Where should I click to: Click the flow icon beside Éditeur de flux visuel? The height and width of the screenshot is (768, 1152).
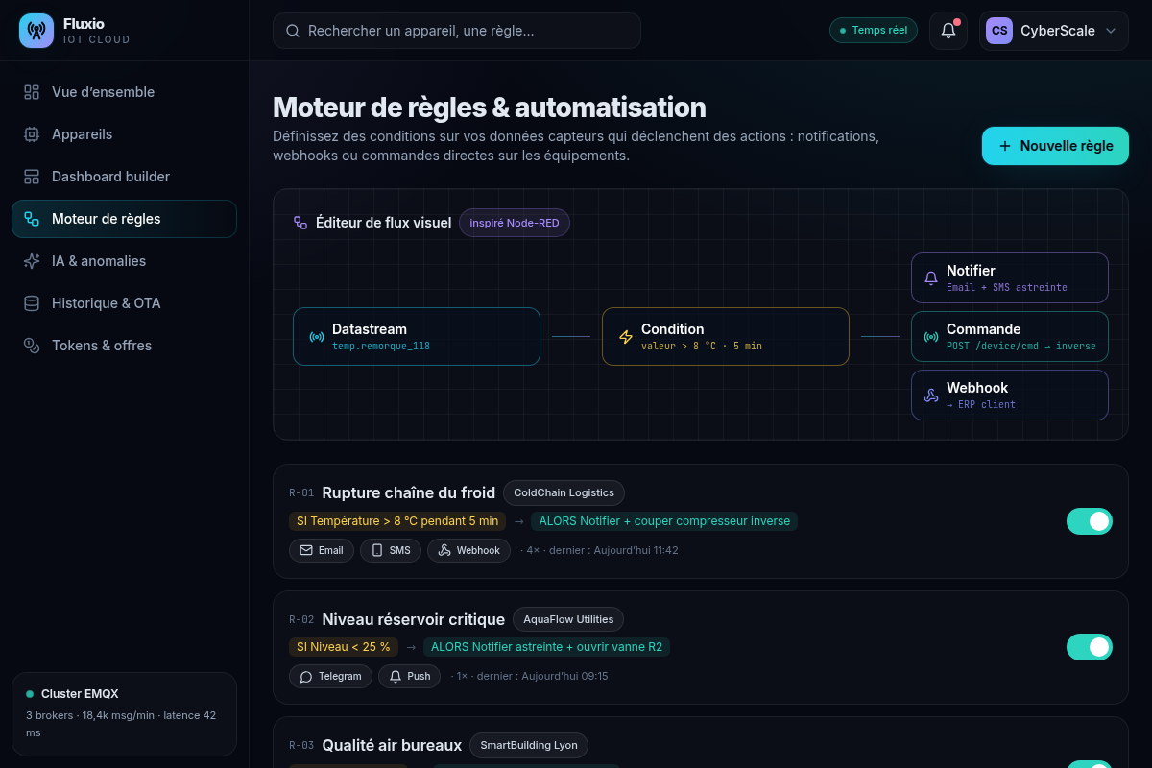click(300, 223)
